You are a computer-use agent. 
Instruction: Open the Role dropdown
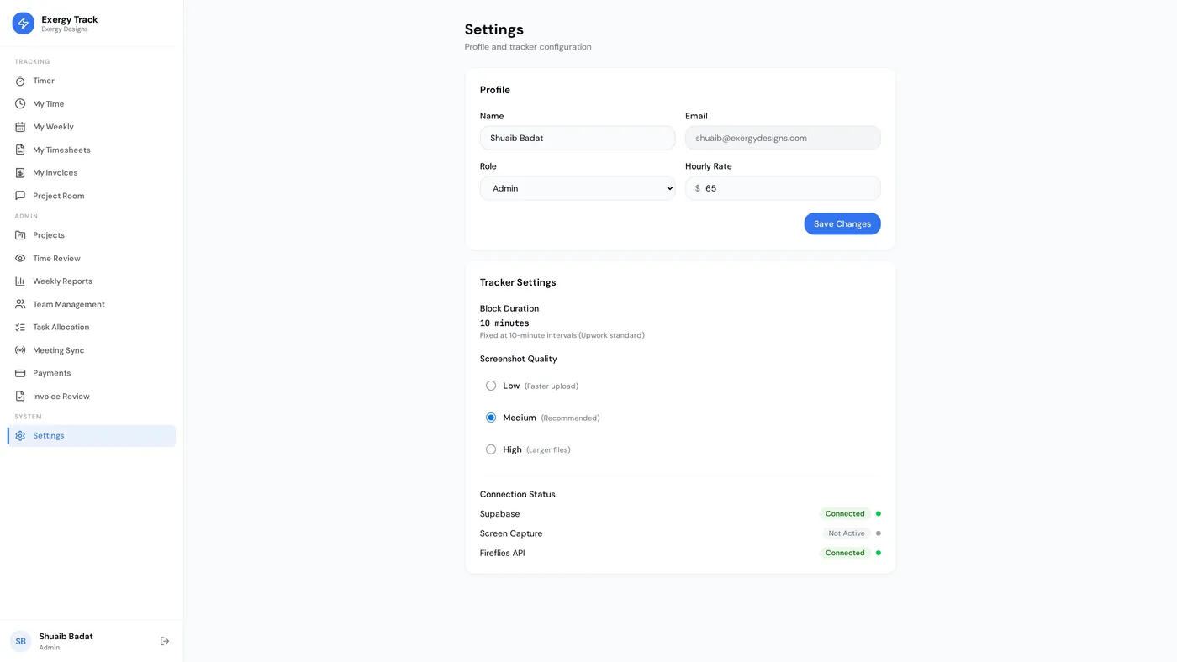point(578,188)
